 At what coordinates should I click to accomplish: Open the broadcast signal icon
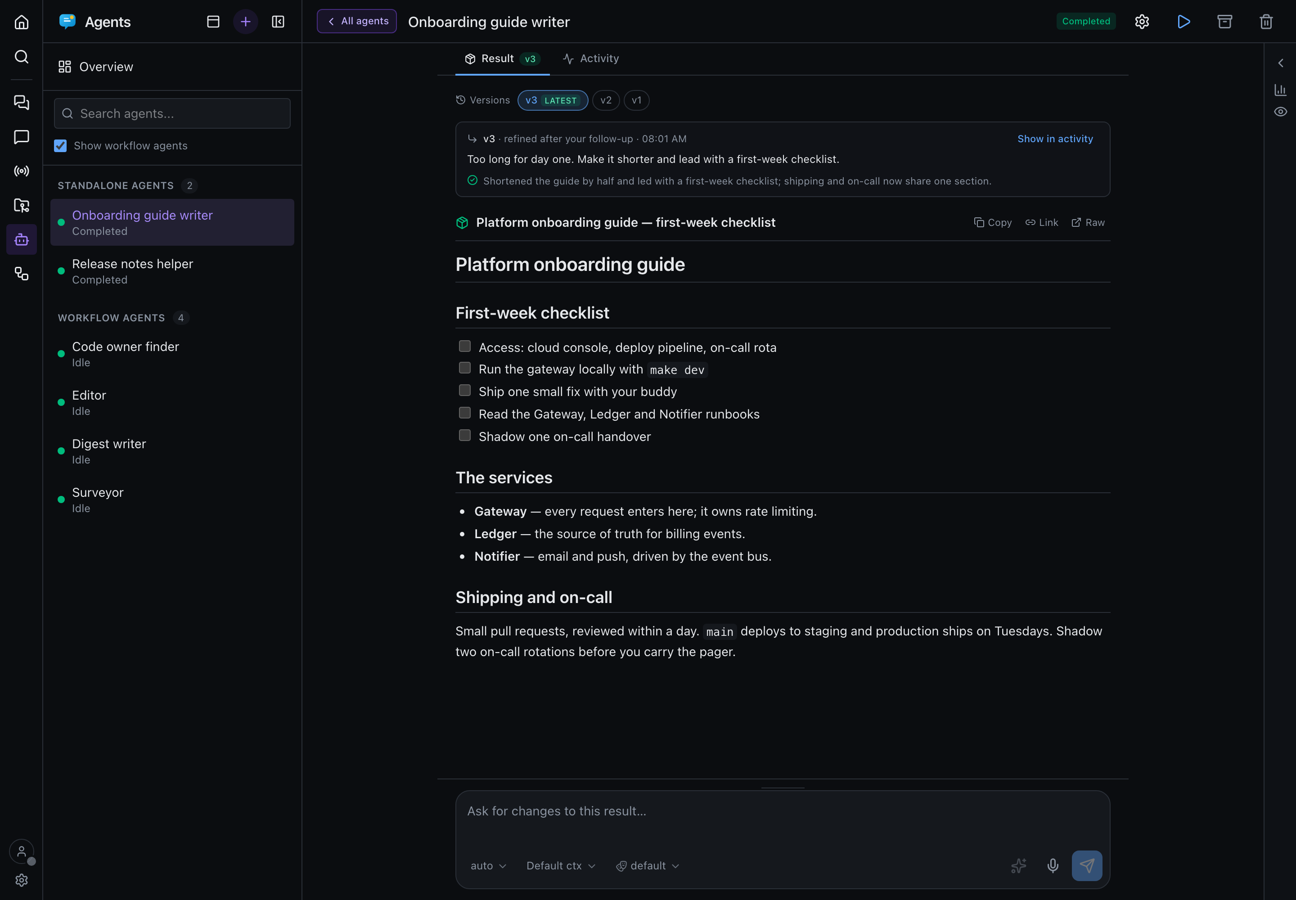[22, 171]
